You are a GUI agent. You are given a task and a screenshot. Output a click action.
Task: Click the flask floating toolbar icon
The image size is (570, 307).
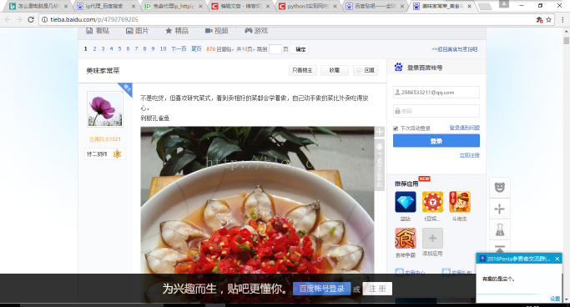[x=500, y=229]
